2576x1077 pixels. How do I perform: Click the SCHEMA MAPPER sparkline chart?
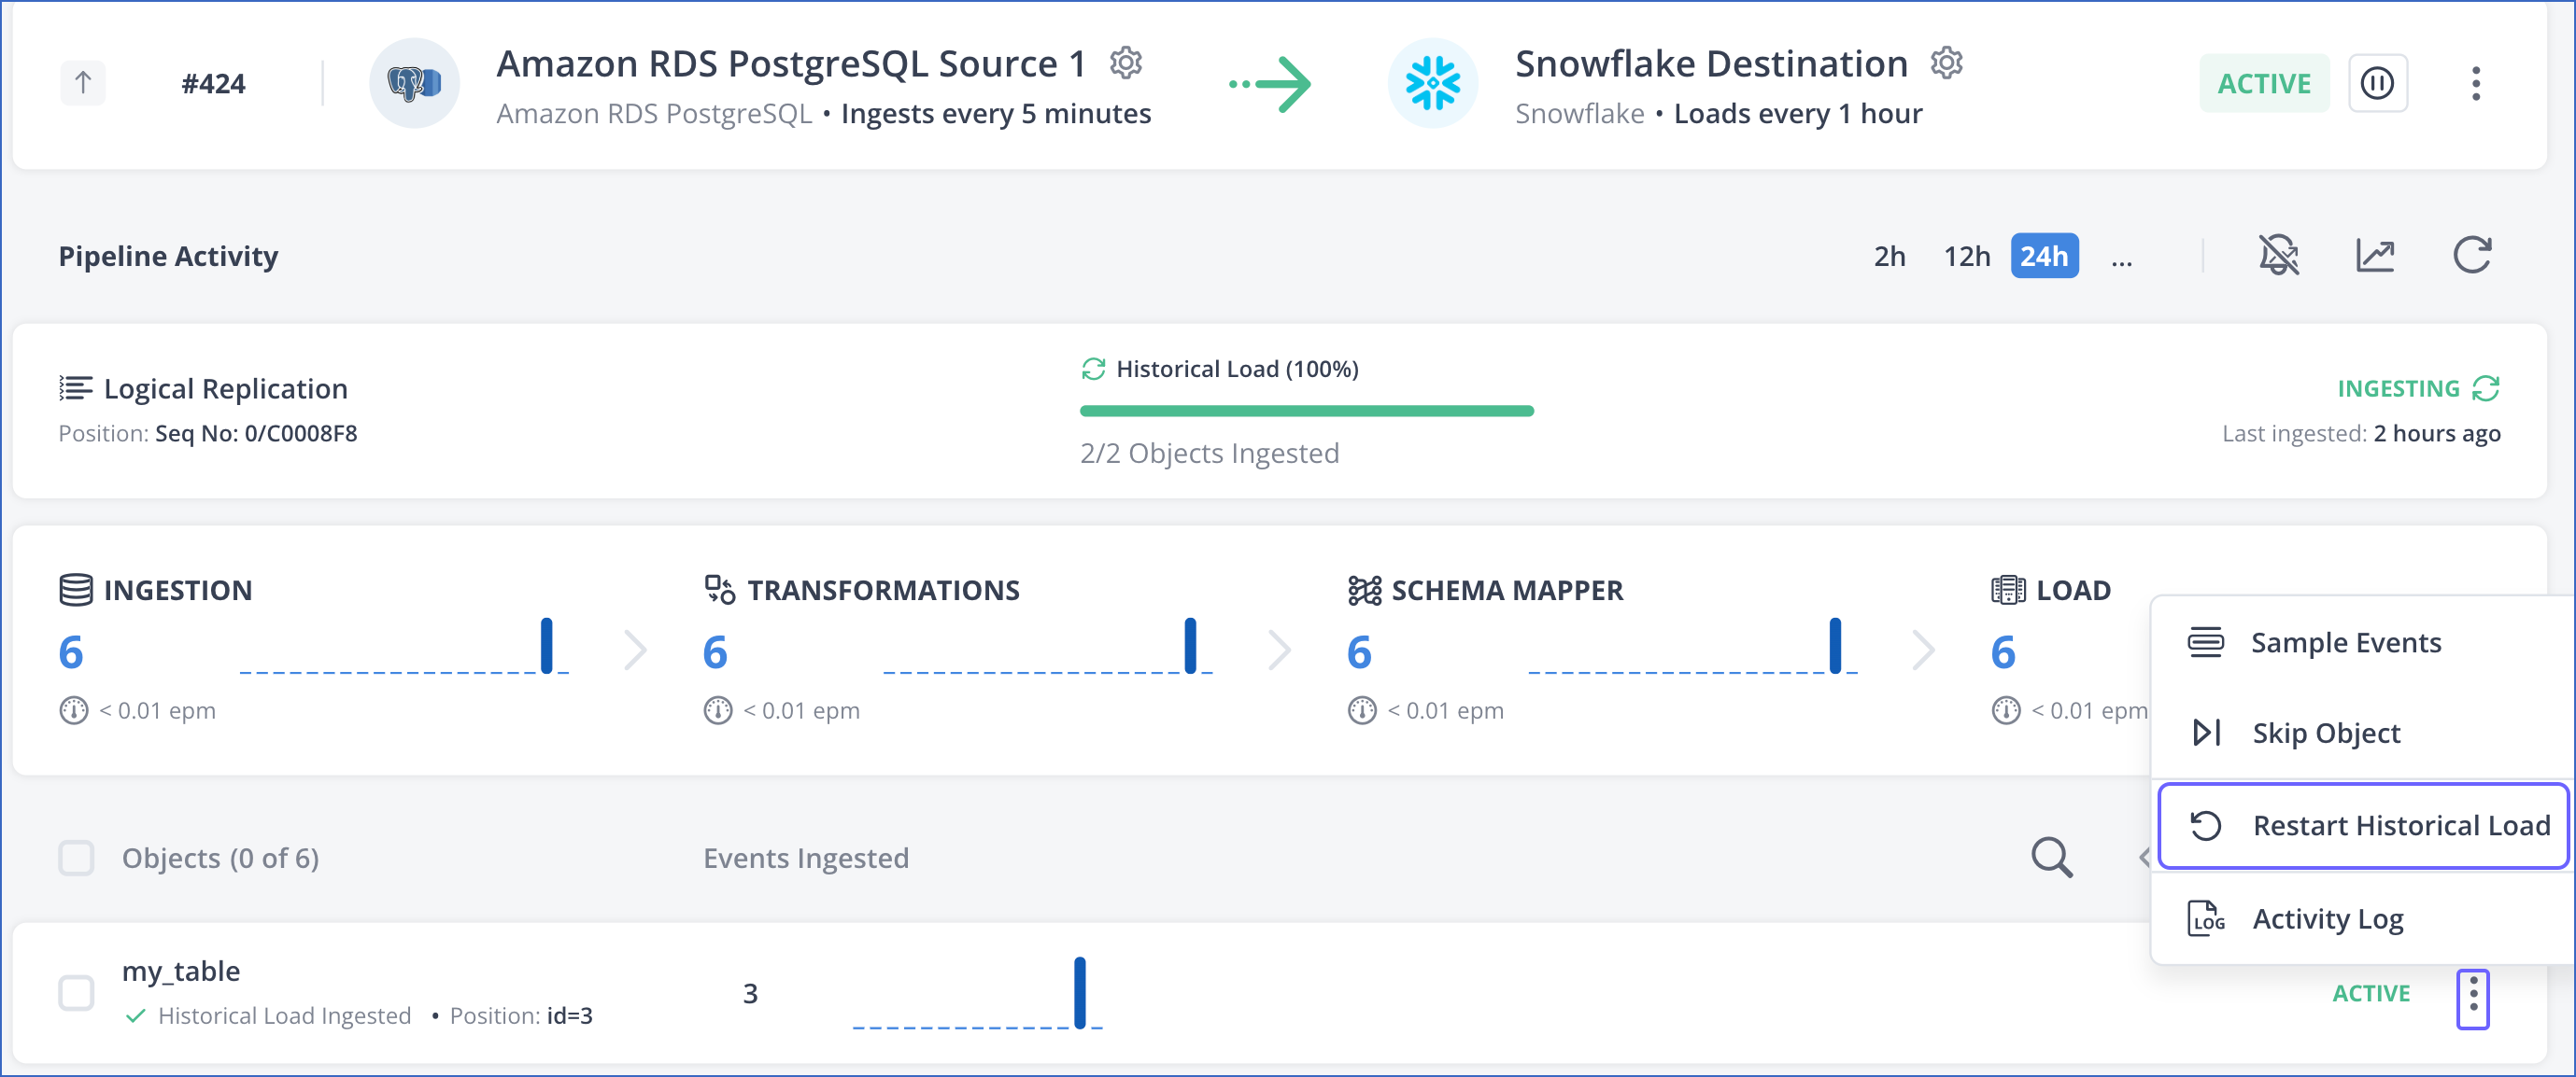pyautogui.click(x=1692, y=646)
